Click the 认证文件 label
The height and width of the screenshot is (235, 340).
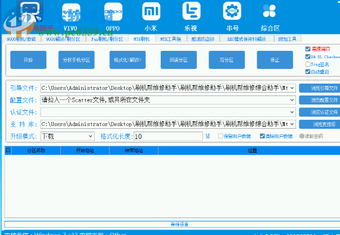click(x=24, y=112)
